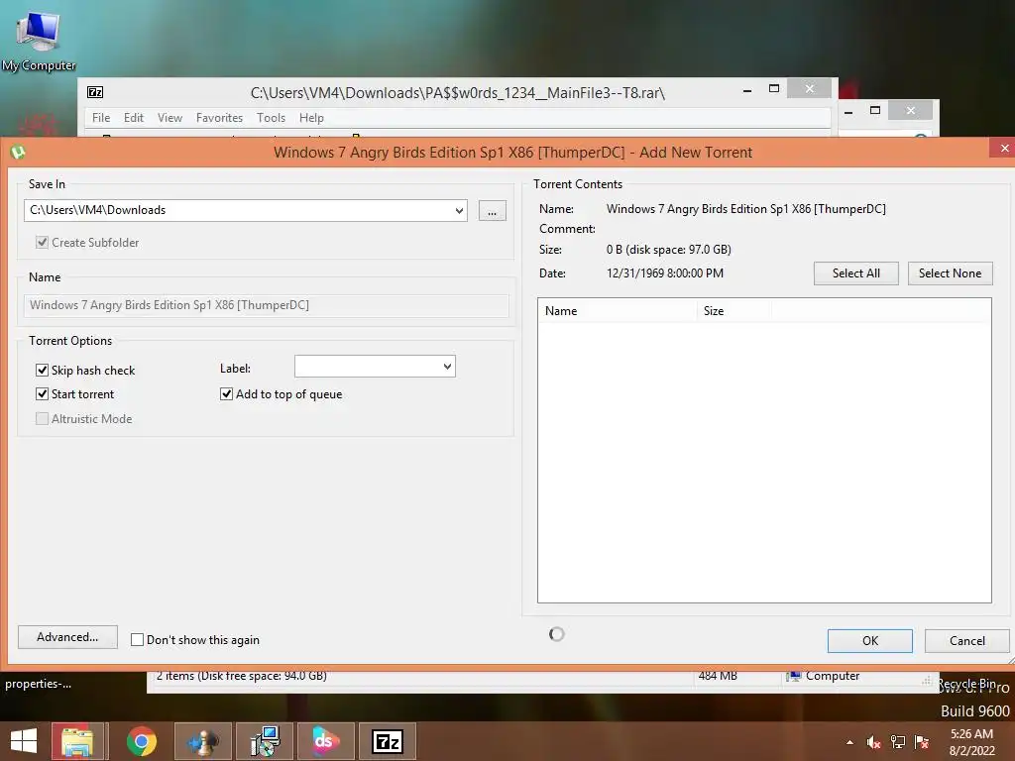Uncheck Start torrent option
Image resolution: width=1015 pixels, height=761 pixels.
pyautogui.click(x=42, y=394)
